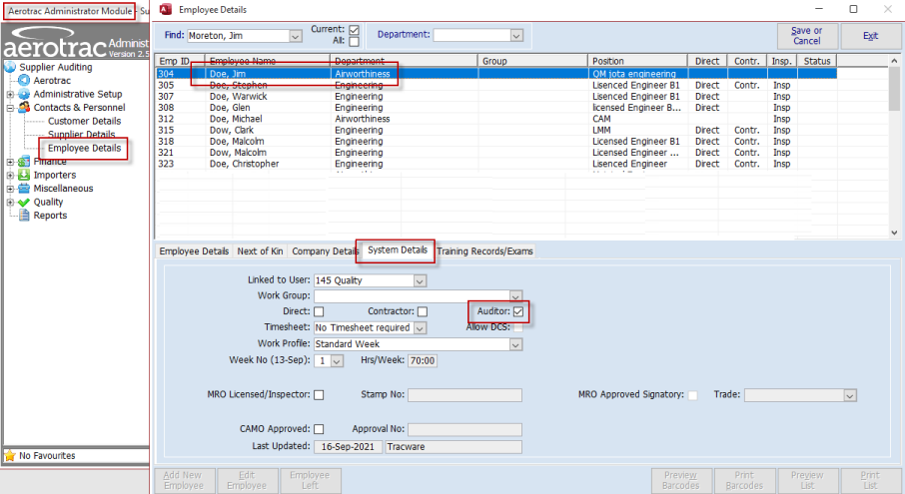This screenshot has width=905, height=494.
Task: Uncheck the Auditor checkbox
Action: (x=518, y=312)
